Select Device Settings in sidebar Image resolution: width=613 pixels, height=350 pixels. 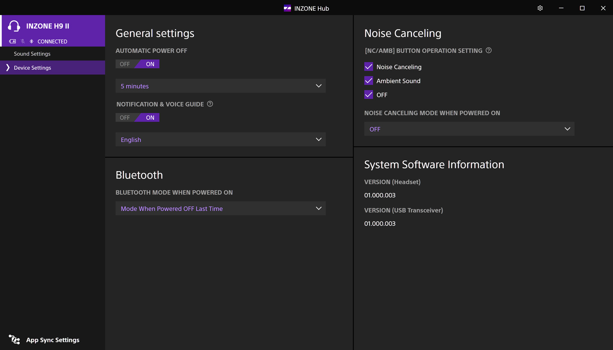click(x=33, y=68)
